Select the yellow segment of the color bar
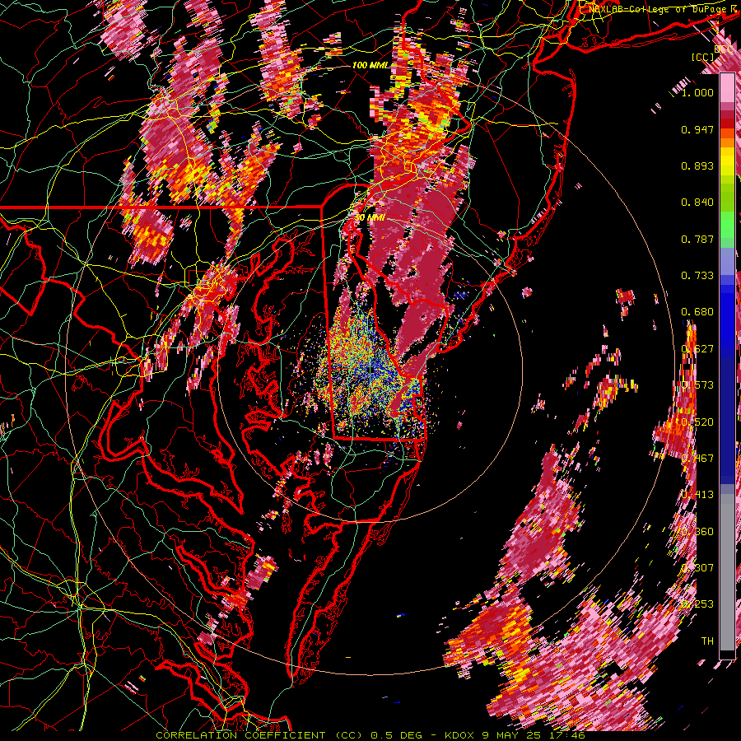The image size is (741, 741). pos(727,161)
